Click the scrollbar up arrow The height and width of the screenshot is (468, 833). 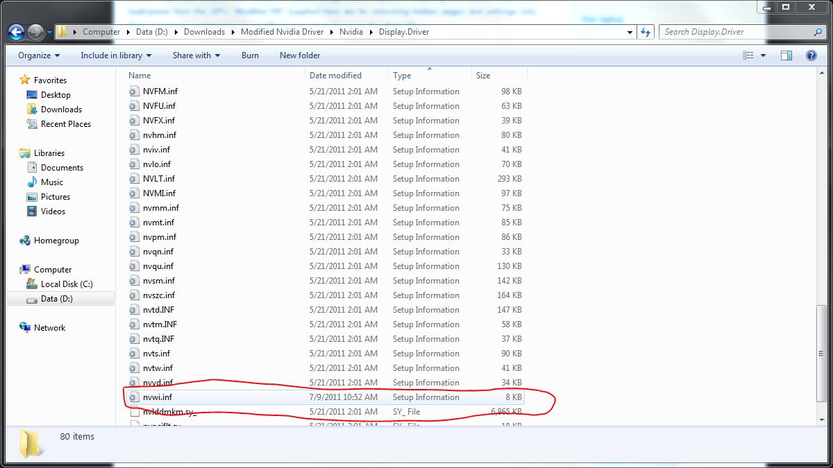[x=822, y=74]
